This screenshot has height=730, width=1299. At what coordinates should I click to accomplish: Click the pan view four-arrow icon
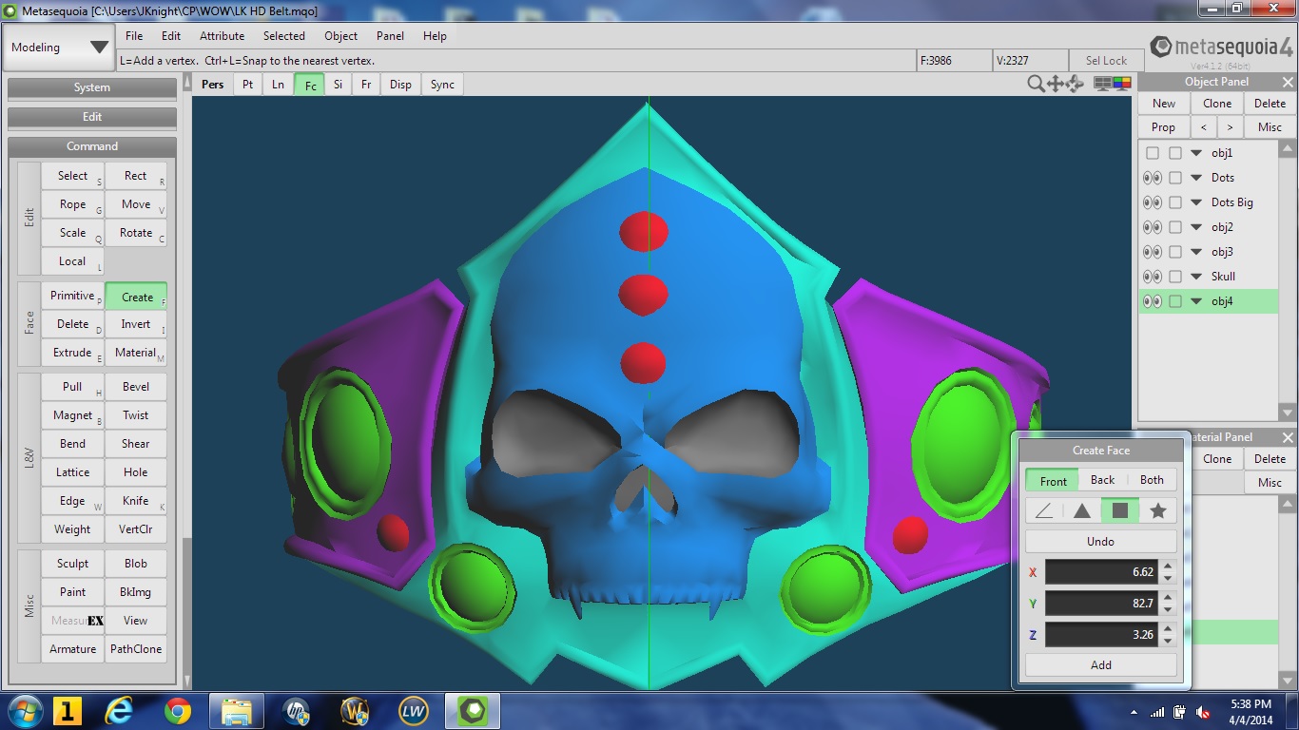(x=1056, y=84)
